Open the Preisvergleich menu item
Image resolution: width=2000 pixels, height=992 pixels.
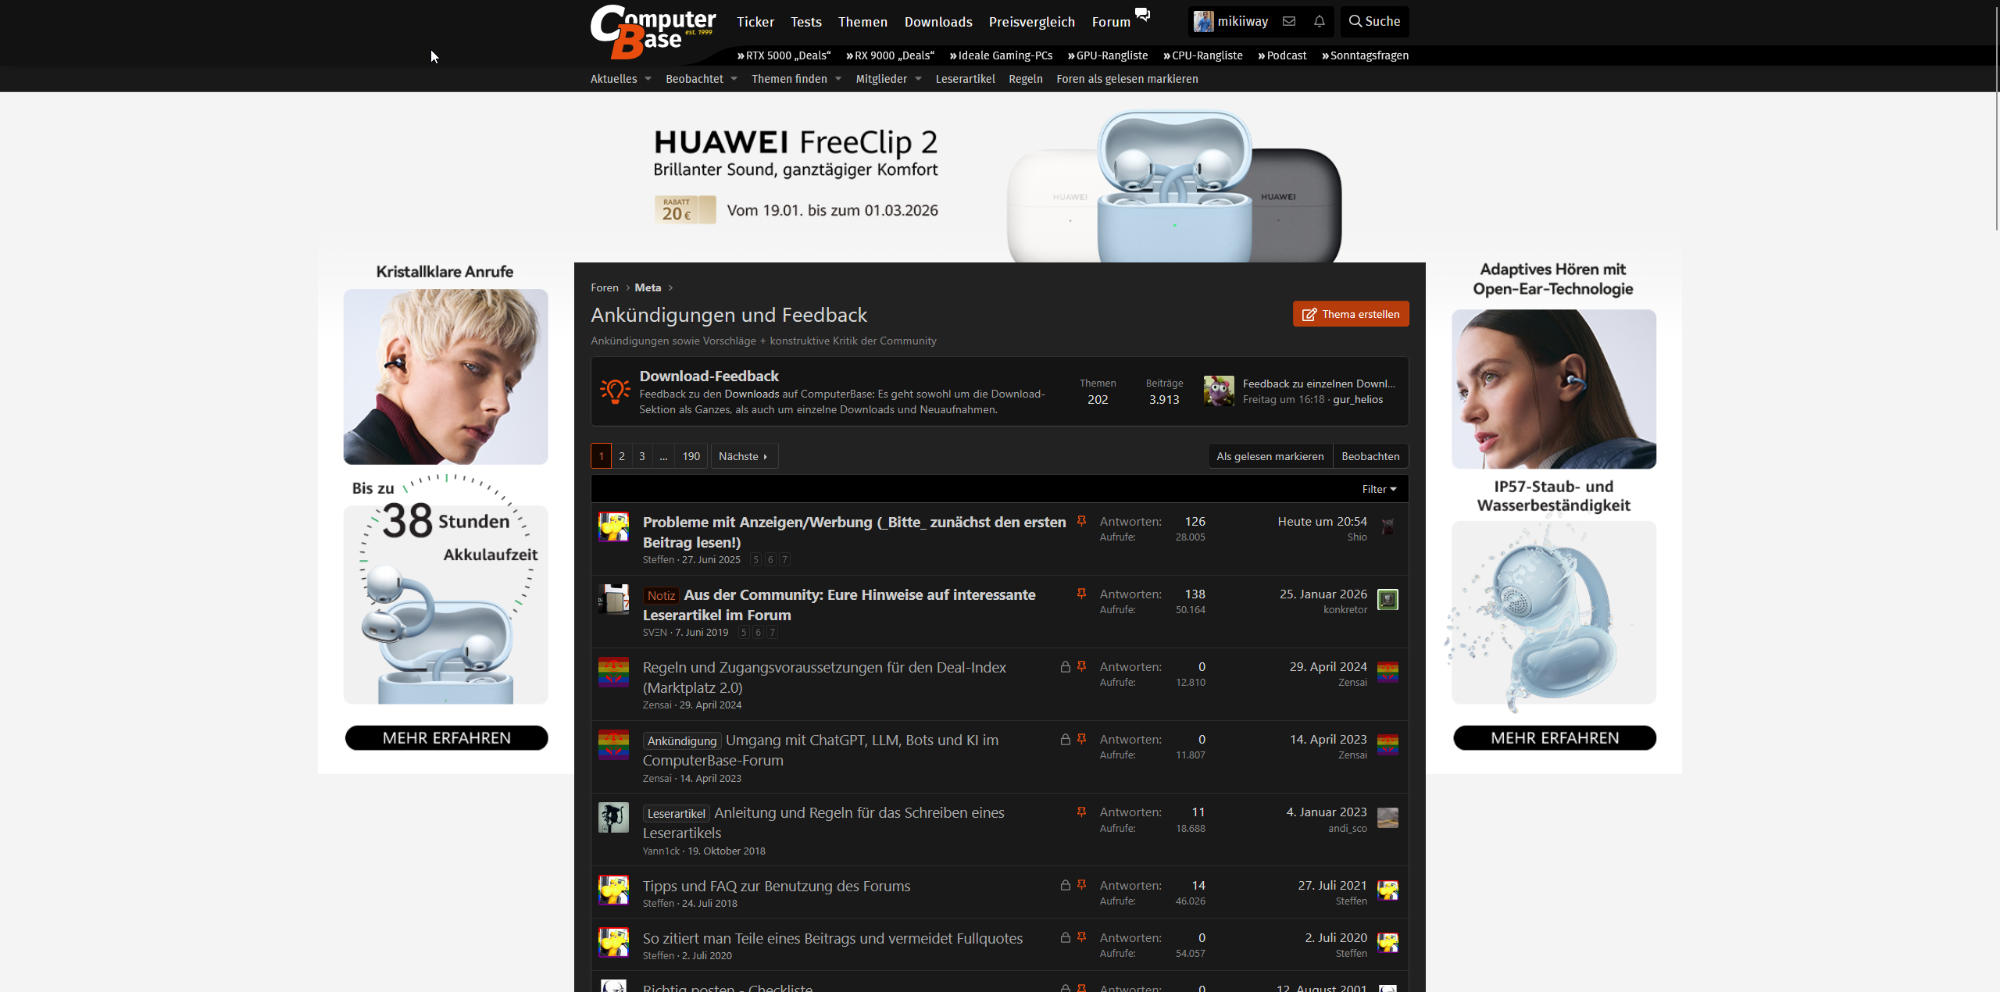[1031, 22]
